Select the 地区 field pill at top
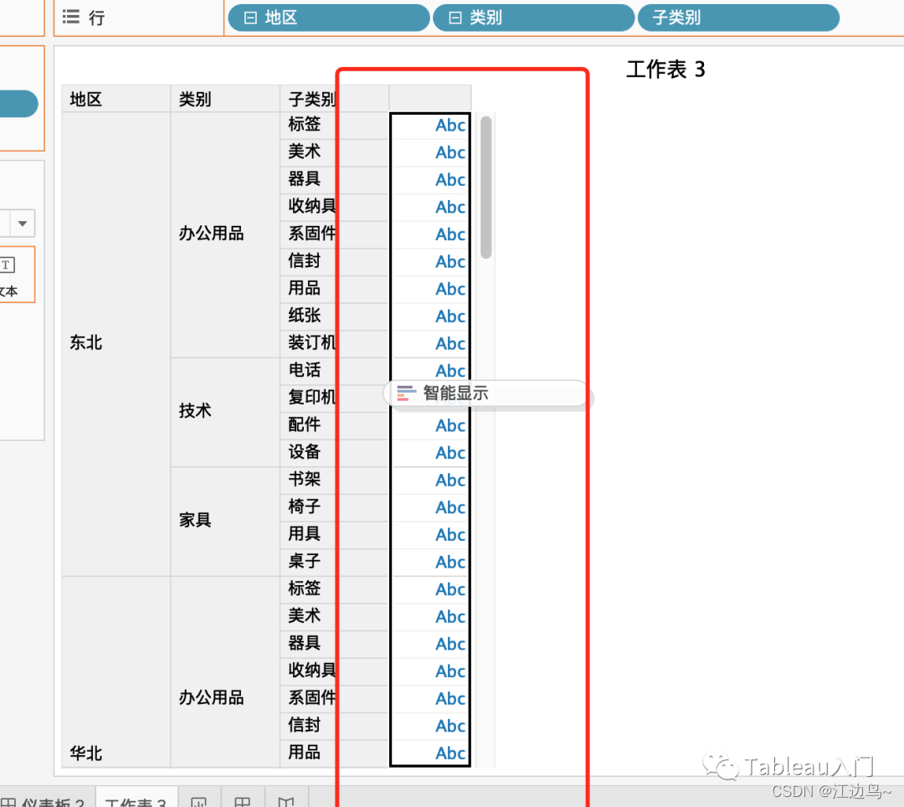904x807 pixels. pyautogui.click(x=328, y=17)
